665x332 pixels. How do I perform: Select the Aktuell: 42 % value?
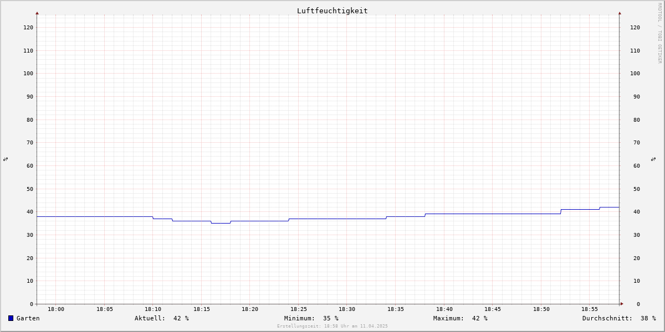tap(162, 318)
